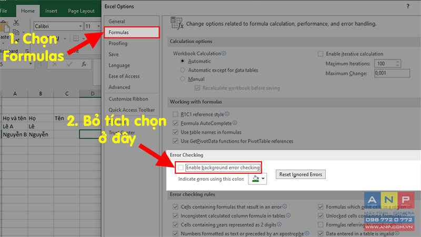The height and width of the screenshot is (237, 421).
Task: Click the cell containing 'Lê A'
Action: tap(15, 126)
